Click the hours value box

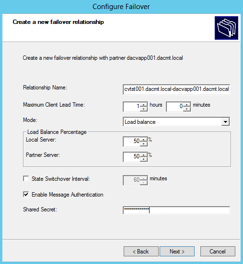coord(132,107)
